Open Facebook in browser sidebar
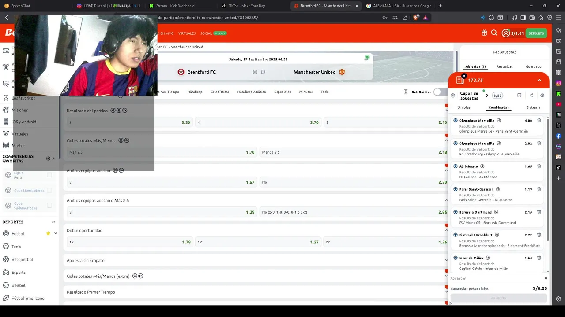Screen dimensions: 565x317 point(558,136)
